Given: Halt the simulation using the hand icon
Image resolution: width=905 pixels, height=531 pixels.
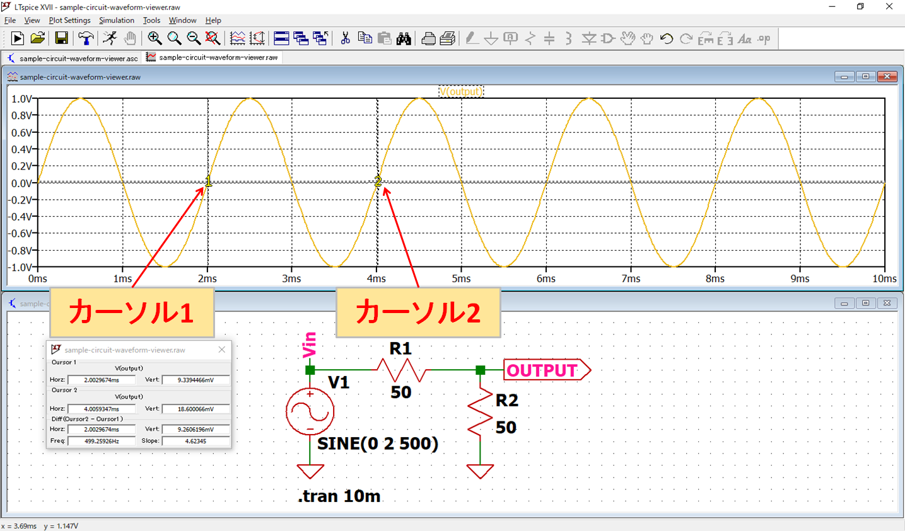Looking at the screenshot, I should click(130, 38).
